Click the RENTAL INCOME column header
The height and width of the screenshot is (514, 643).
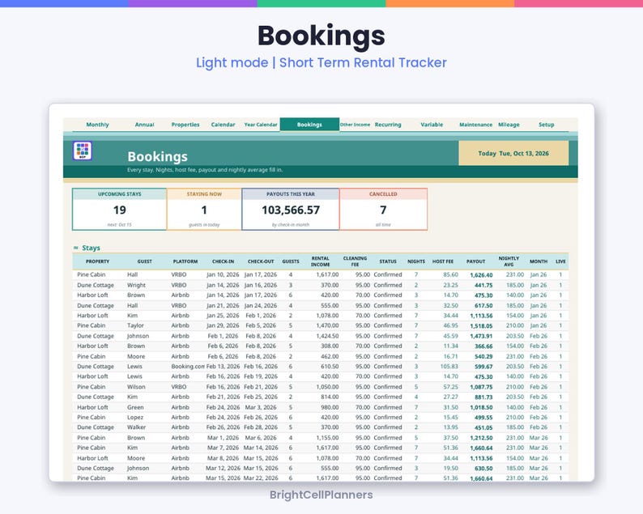[320, 261]
